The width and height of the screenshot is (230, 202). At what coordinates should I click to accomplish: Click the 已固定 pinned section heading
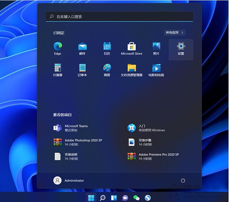[59, 33]
